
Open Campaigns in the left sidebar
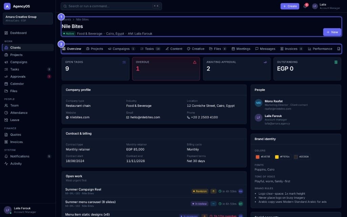coord(28,62)
